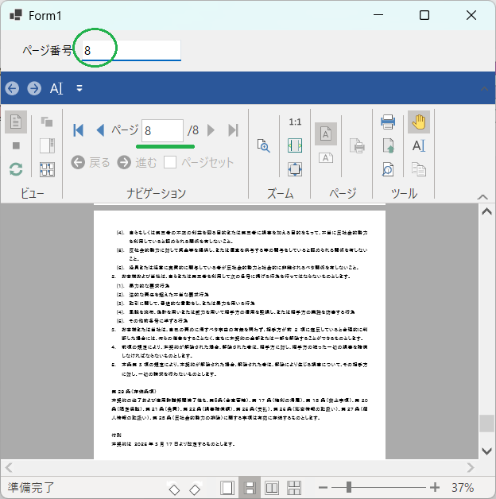Click the horizontal scrollbar left arrow
The height and width of the screenshot is (499, 496).
[x=9, y=468]
